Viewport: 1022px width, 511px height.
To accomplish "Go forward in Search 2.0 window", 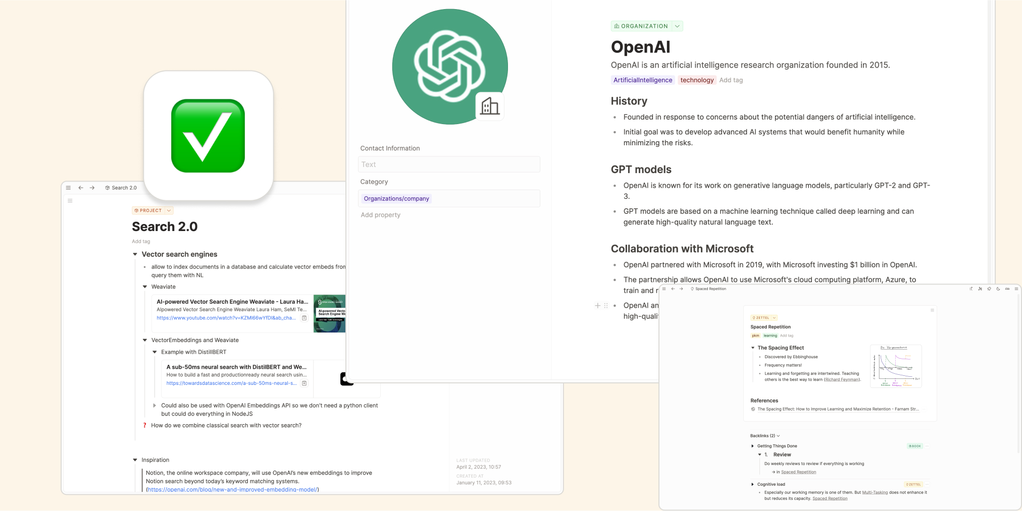I will point(92,188).
